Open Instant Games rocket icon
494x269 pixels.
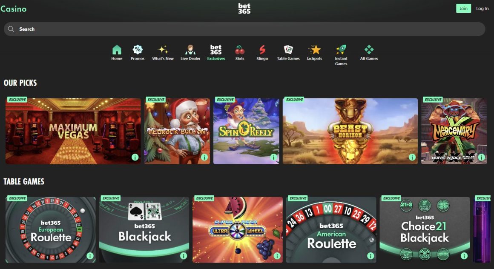tap(341, 50)
